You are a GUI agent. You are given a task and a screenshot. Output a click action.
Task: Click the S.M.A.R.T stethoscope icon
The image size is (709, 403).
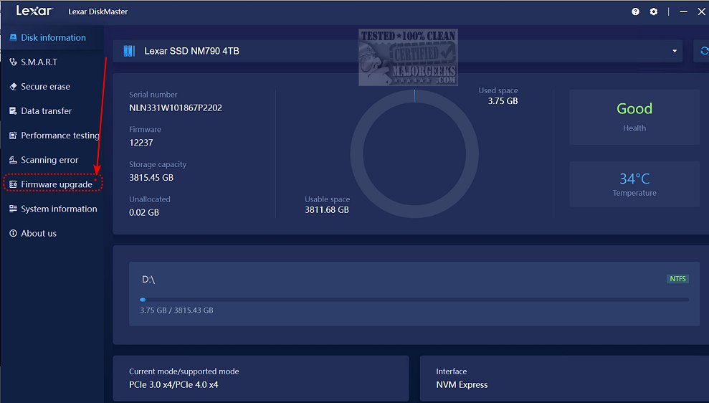click(13, 62)
